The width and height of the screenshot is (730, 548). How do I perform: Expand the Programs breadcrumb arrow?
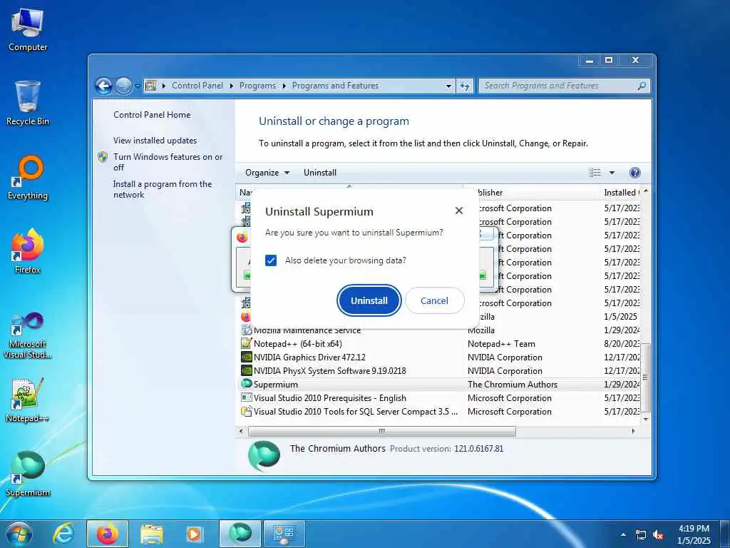tap(284, 86)
